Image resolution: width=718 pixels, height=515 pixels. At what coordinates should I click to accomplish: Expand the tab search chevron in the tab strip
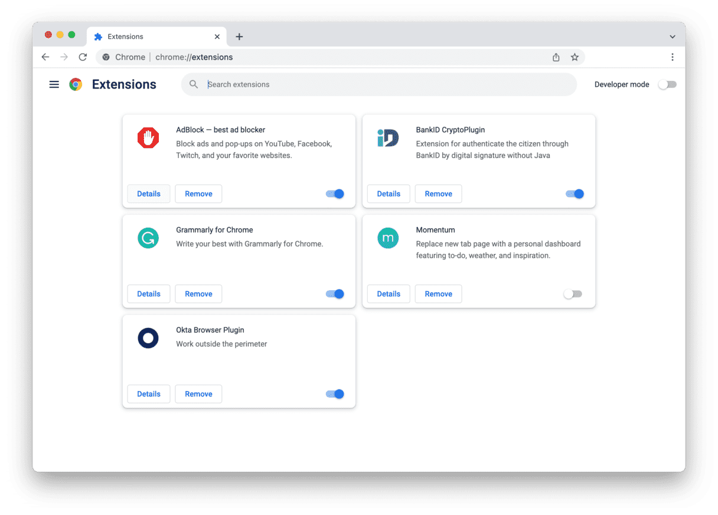(x=673, y=37)
